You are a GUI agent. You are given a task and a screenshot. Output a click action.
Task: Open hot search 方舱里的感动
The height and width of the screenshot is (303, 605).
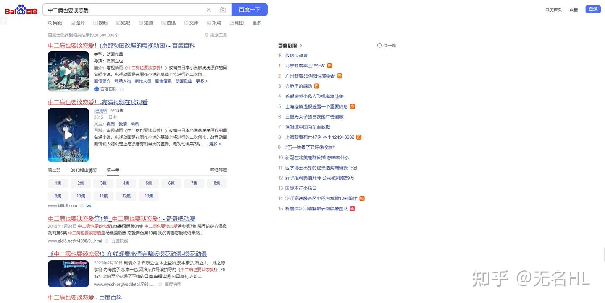299,86
